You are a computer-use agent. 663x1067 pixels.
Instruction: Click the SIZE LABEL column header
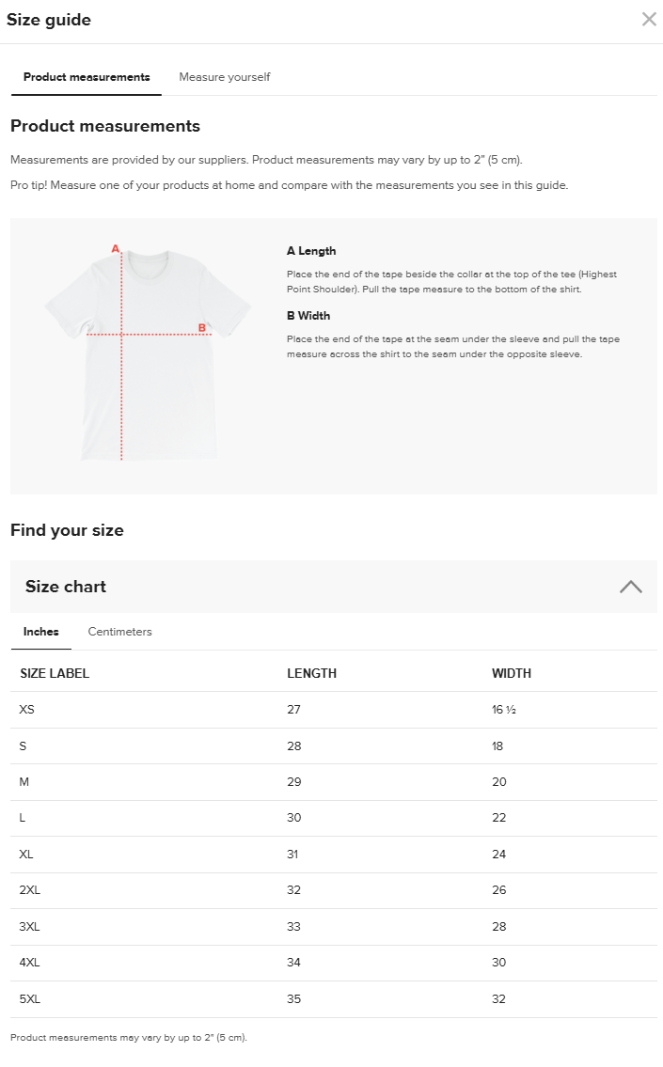[x=55, y=673]
